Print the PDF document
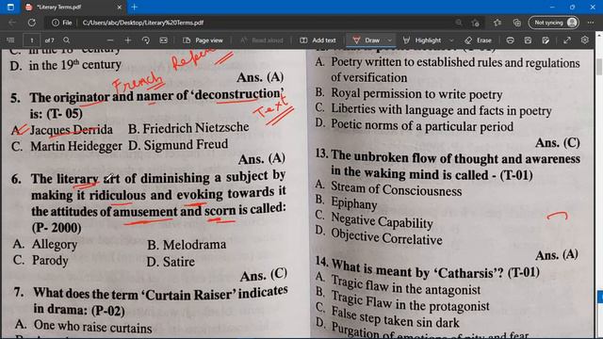Image resolution: width=603 pixels, height=339 pixels. tap(511, 40)
